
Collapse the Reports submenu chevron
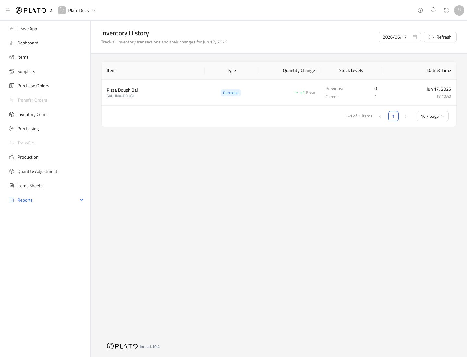click(82, 200)
